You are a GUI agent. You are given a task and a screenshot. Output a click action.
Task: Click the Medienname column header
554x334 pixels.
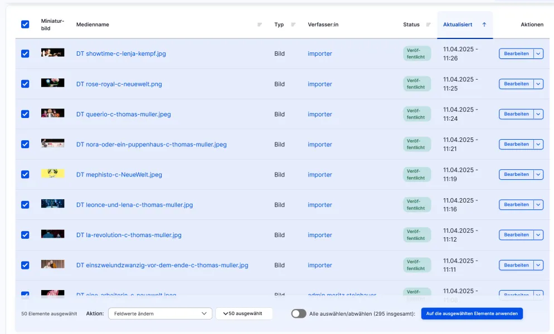tap(93, 24)
